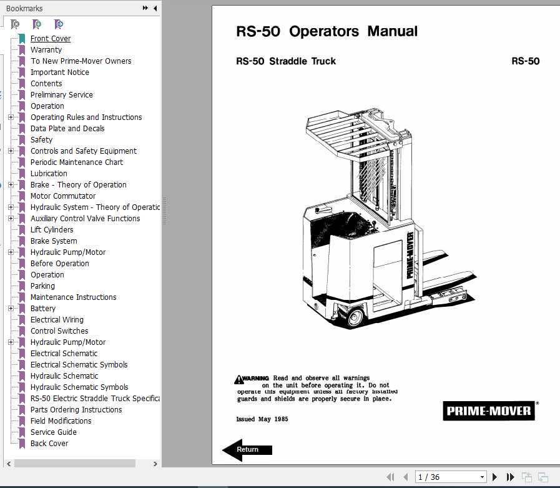The width and height of the screenshot is (560, 488).
Task: Open the Contents bookmark
Action: [46, 83]
